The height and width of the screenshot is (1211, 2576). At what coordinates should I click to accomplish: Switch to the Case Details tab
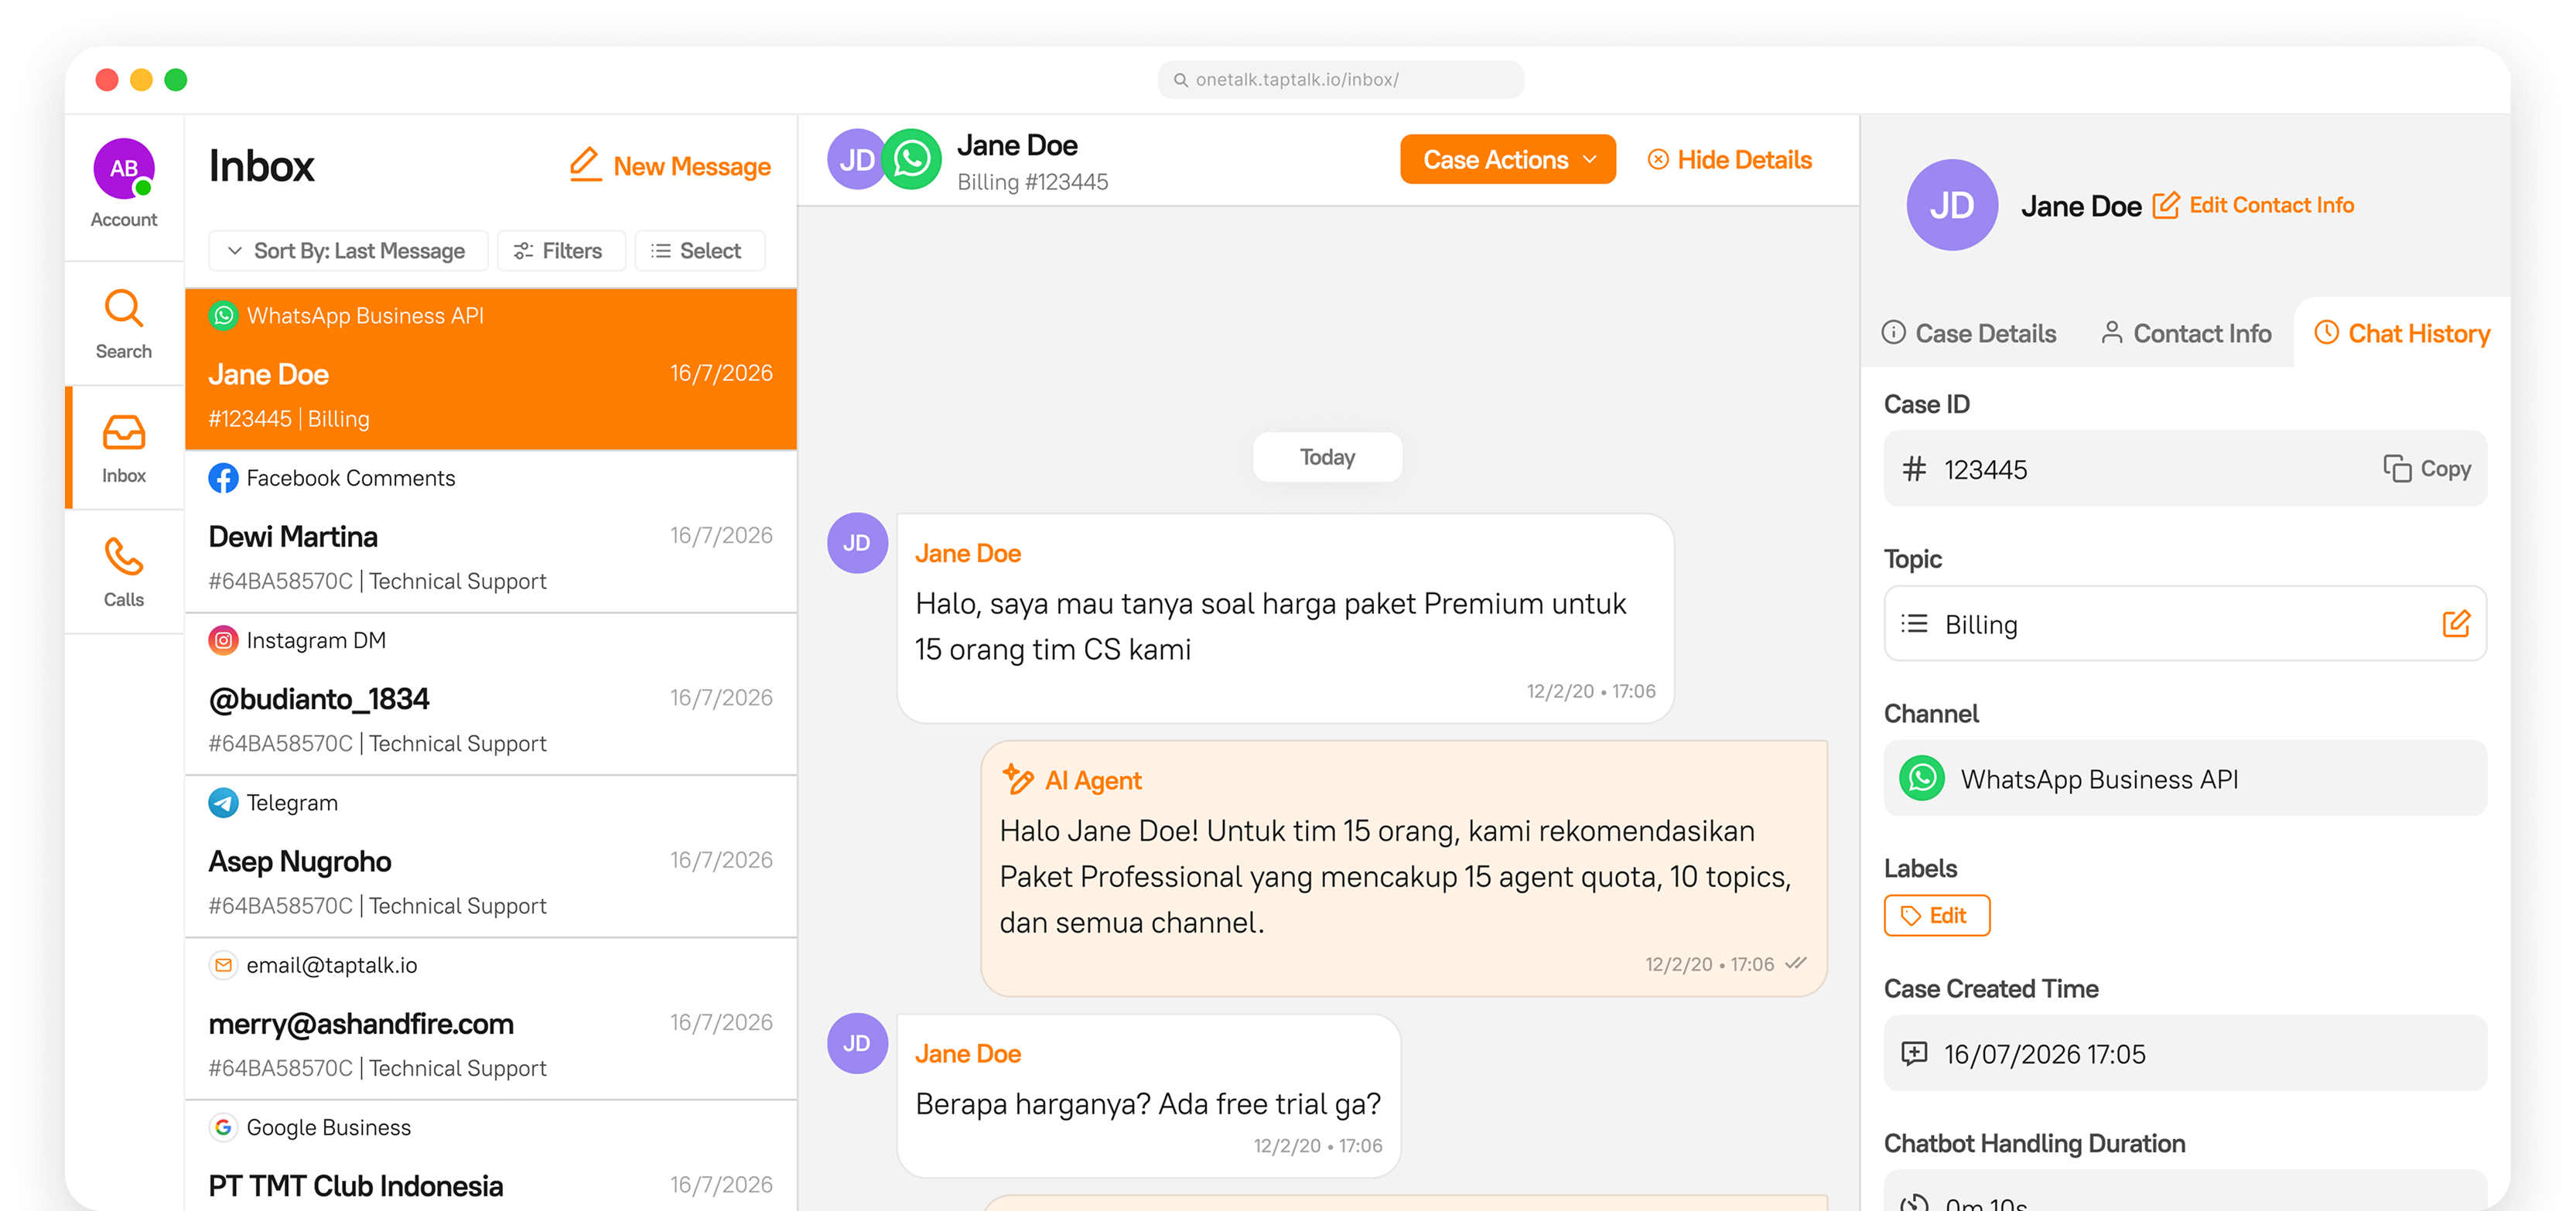tap(1968, 333)
